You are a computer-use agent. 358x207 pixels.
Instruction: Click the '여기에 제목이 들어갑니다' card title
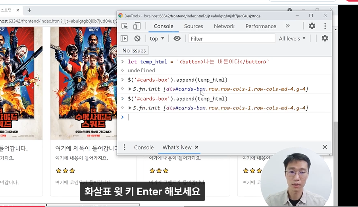pyautogui.click(x=86, y=148)
